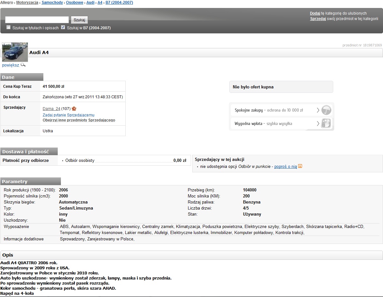
Task: Open B7 (2004-2007) breadcrumb link
Action: [x=119, y=3]
